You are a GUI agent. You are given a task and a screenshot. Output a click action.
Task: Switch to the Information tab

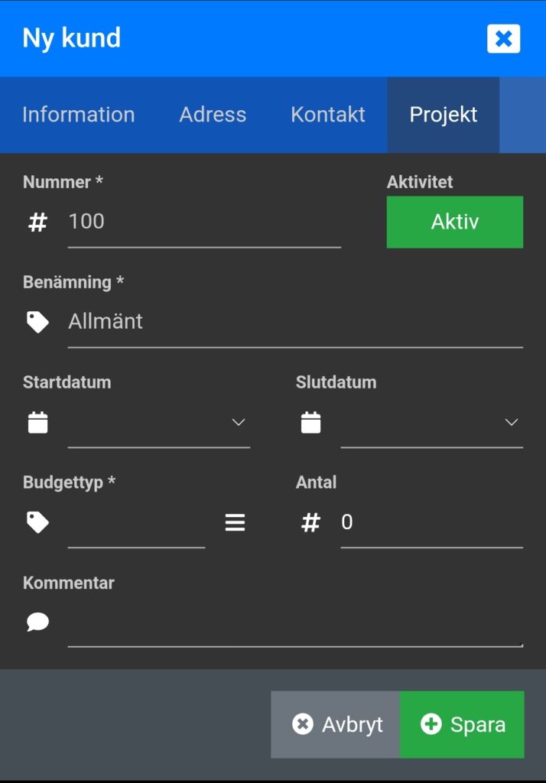click(x=78, y=115)
